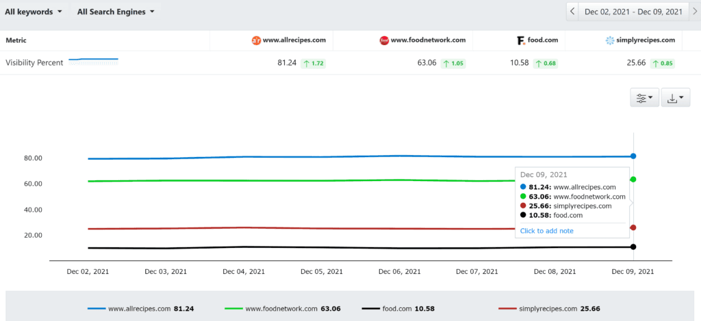Toggle food.com series in legend
The height and width of the screenshot is (321, 701).
coord(398,308)
